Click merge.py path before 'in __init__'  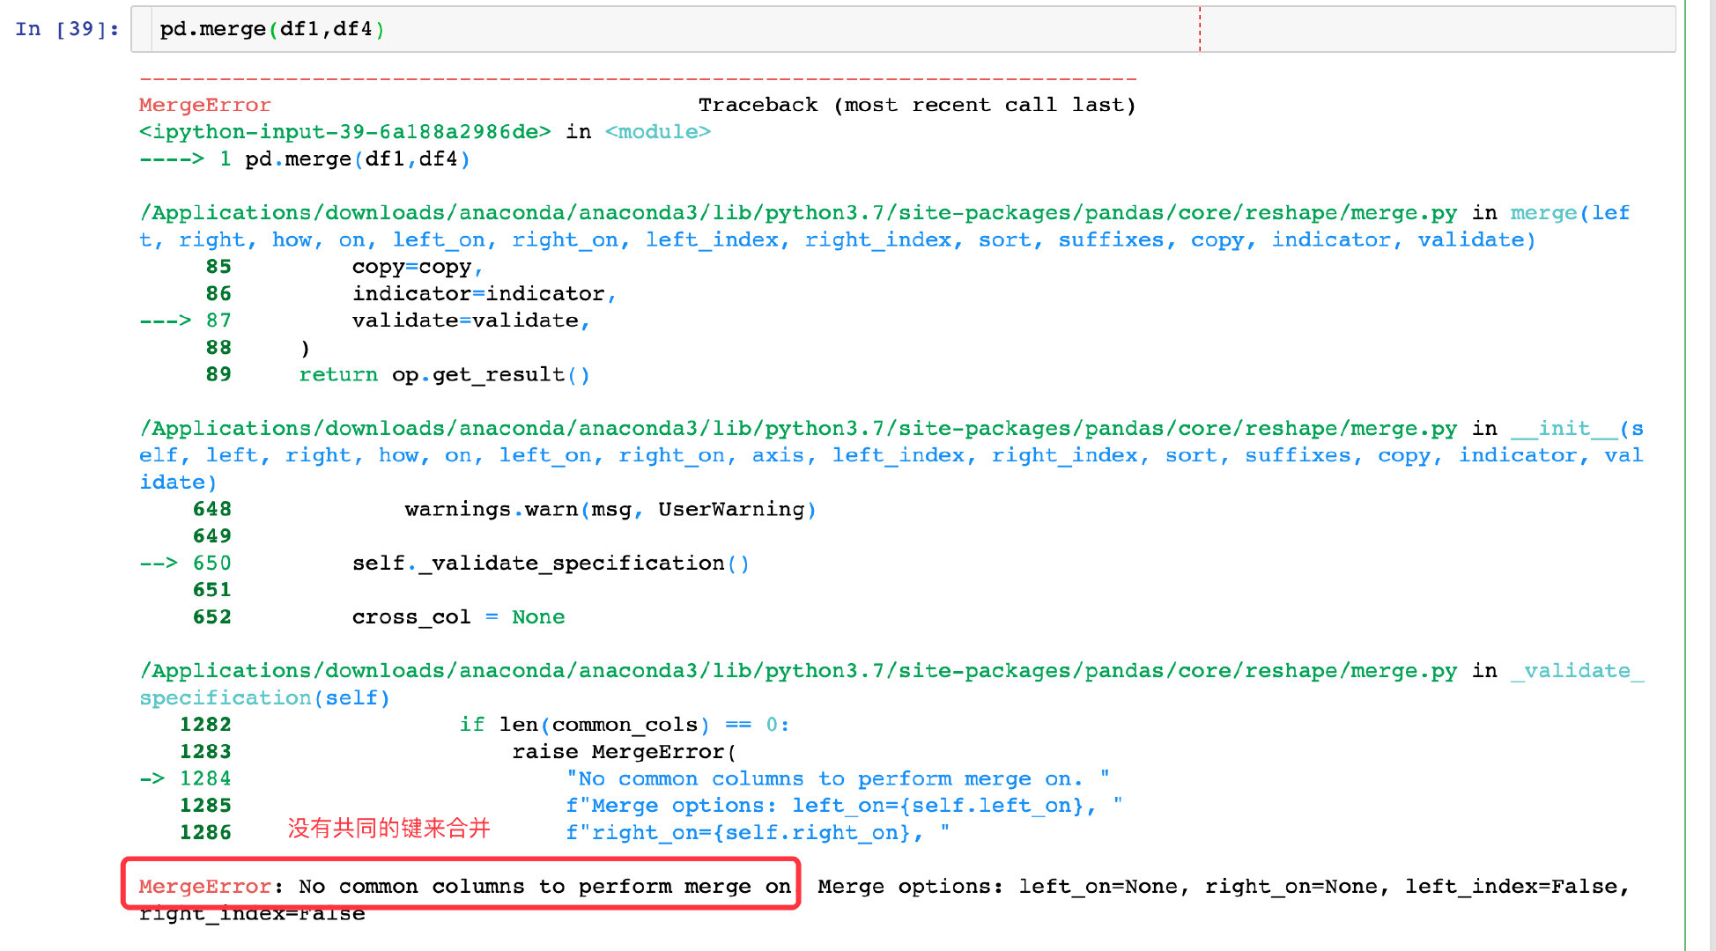click(x=797, y=429)
